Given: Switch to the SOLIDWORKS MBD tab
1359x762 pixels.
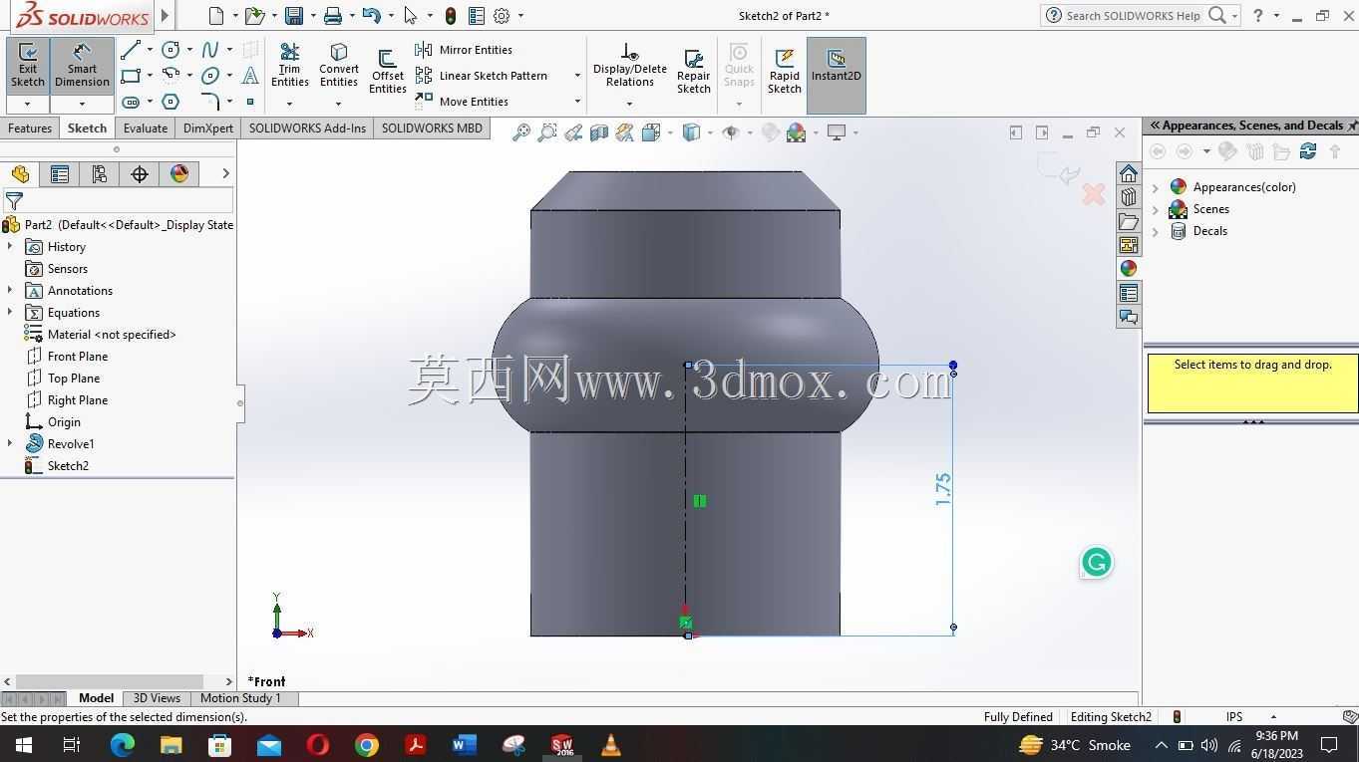Looking at the screenshot, I should pyautogui.click(x=432, y=128).
